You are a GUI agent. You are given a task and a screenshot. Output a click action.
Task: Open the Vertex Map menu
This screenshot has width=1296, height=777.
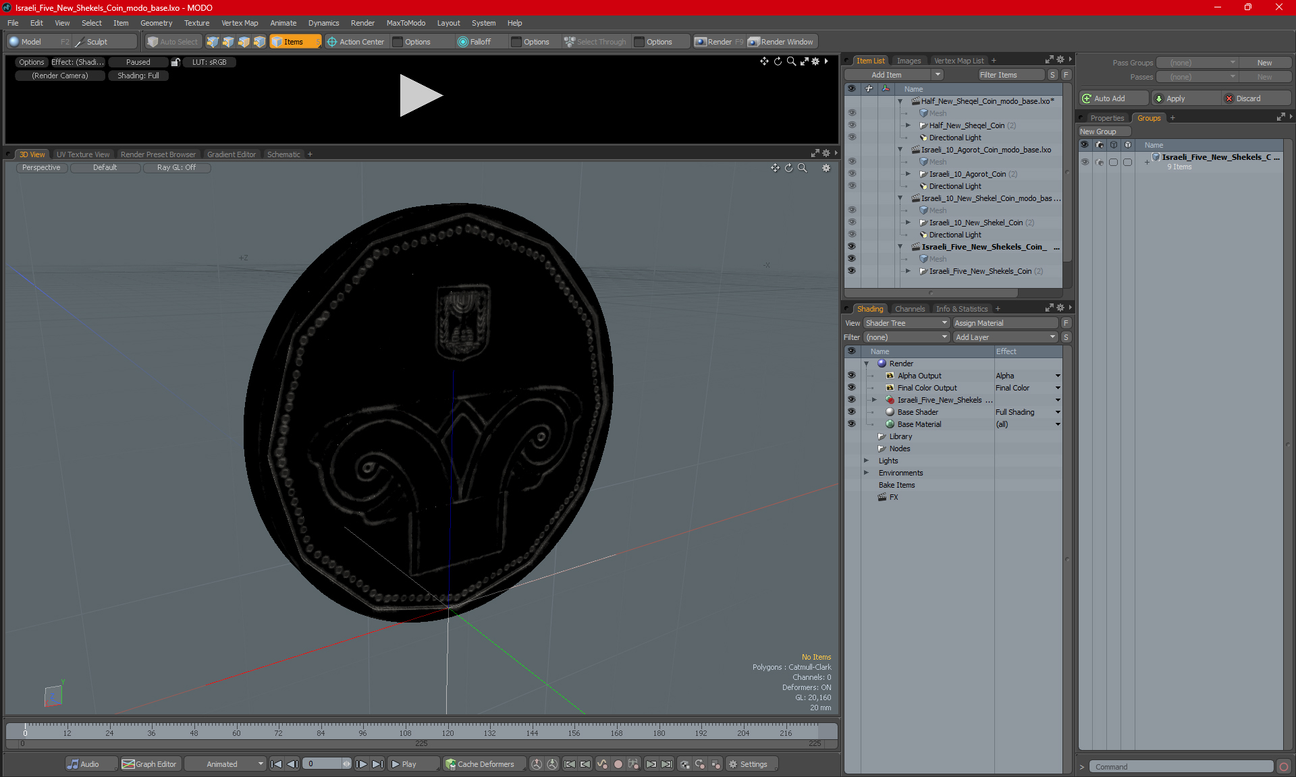[240, 23]
